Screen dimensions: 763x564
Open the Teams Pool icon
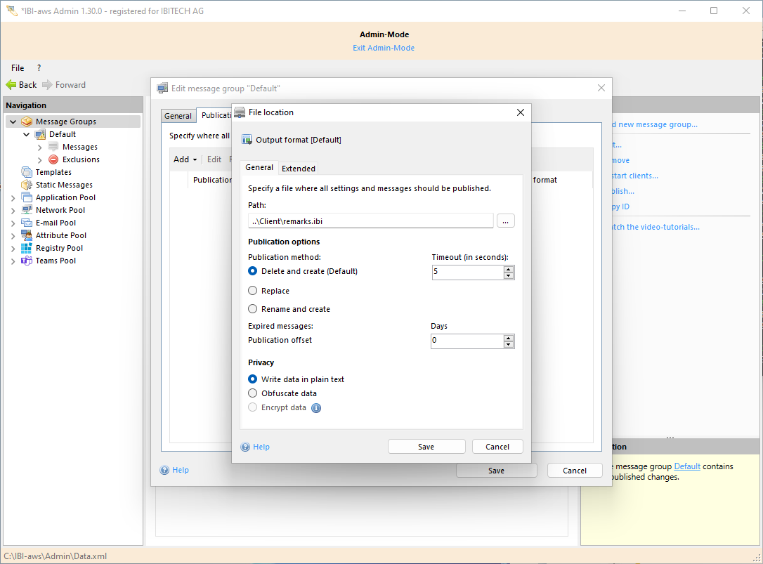coord(27,261)
